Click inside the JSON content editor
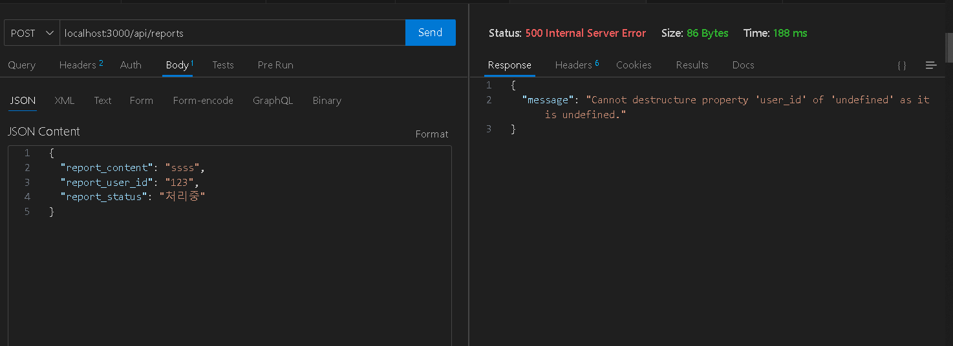The image size is (953, 346). point(230,245)
